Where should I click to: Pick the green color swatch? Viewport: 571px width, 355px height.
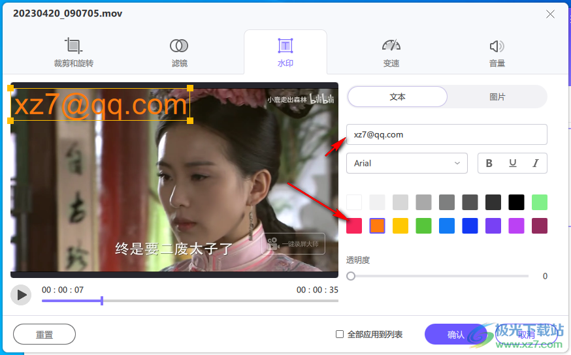(x=423, y=226)
